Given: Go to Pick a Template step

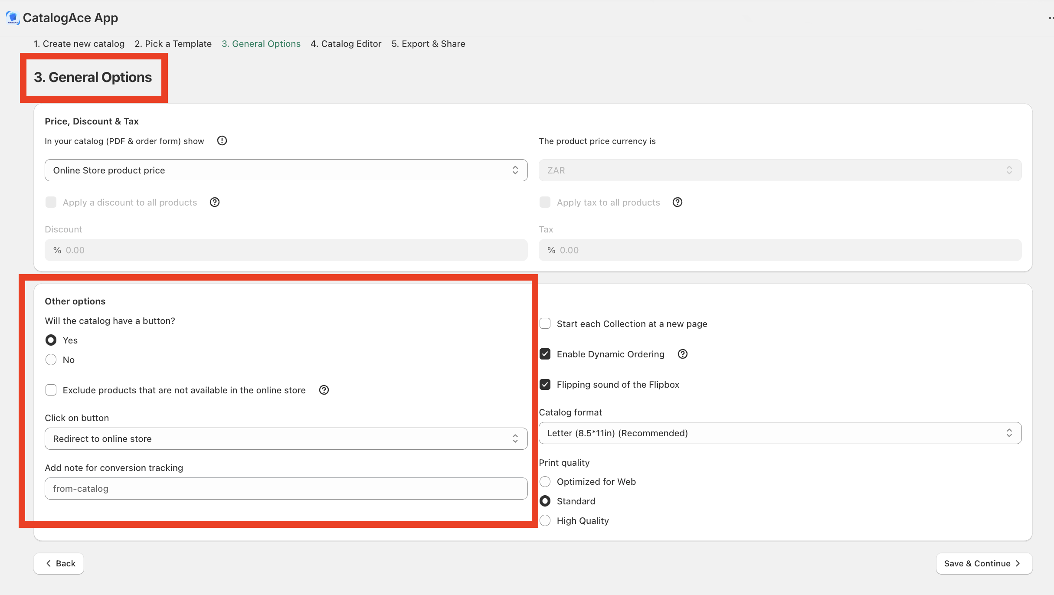Looking at the screenshot, I should pos(173,44).
